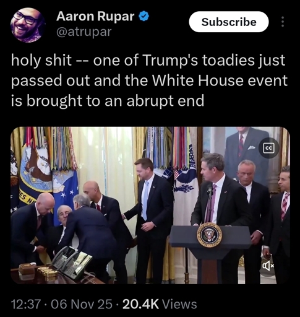This screenshot has height=317, width=300.
Task: Toggle closed captions on the video
Action: [269, 148]
